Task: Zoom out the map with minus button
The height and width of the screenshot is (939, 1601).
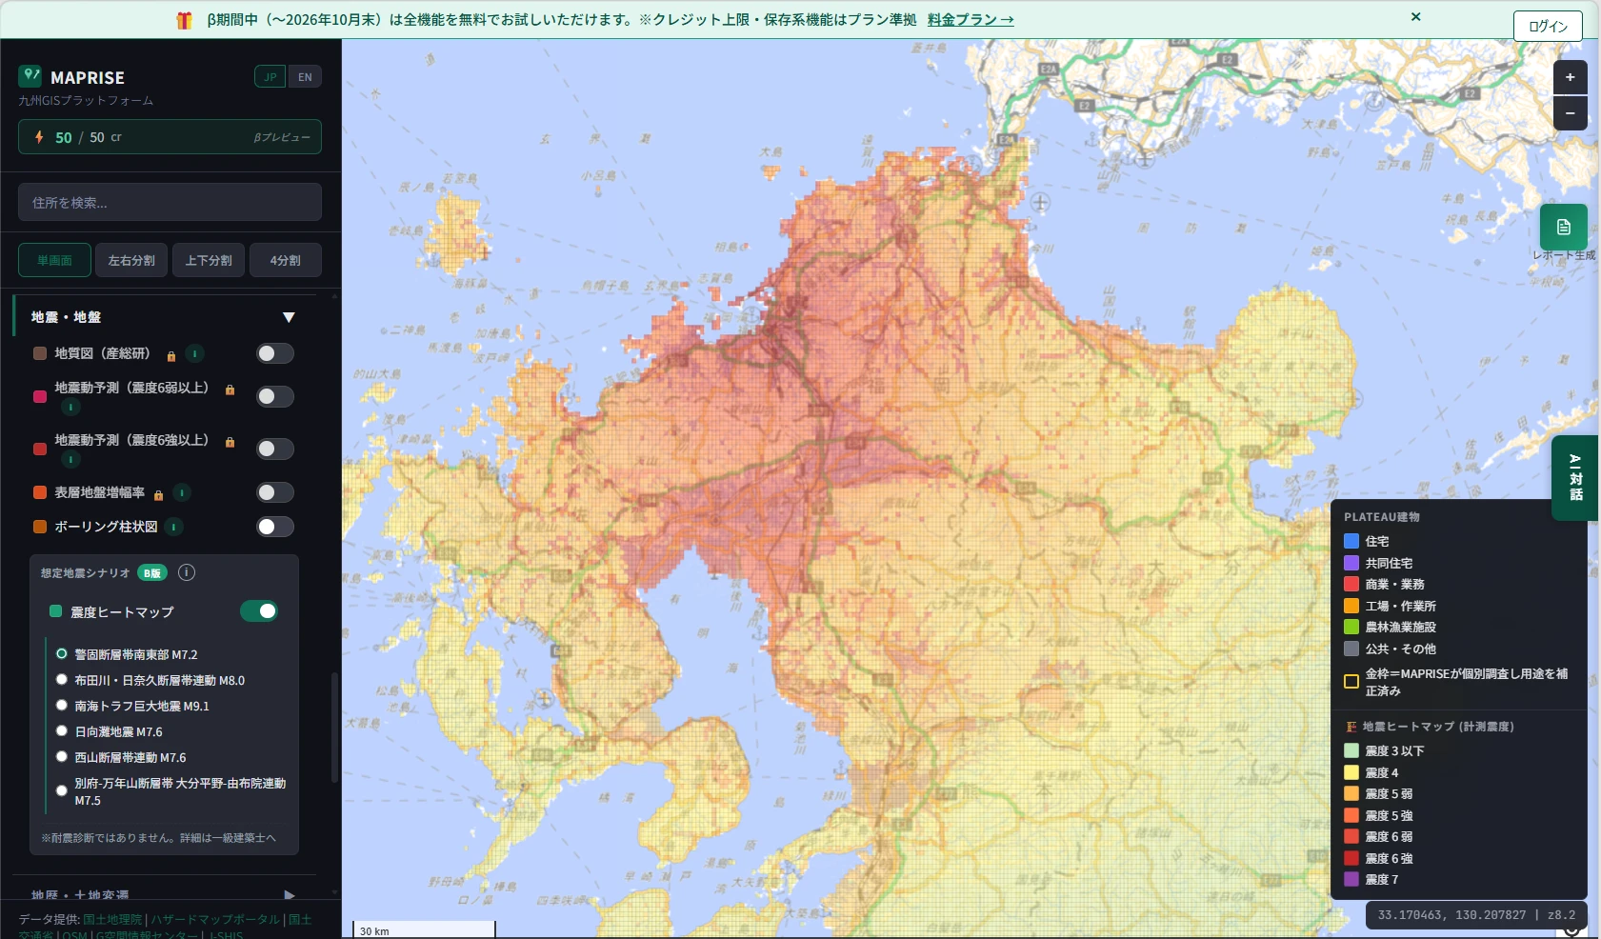Action: click(x=1570, y=113)
